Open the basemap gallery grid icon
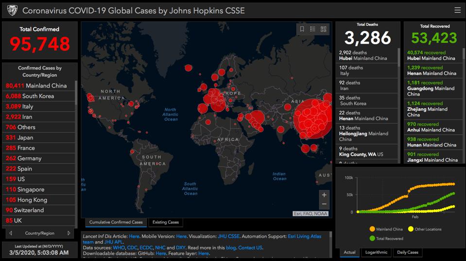466x261 pixels. point(323,29)
